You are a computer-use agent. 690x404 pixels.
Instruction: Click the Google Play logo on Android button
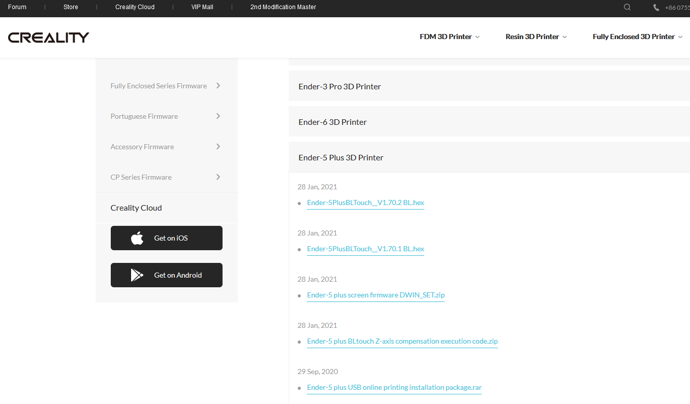click(x=137, y=275)
